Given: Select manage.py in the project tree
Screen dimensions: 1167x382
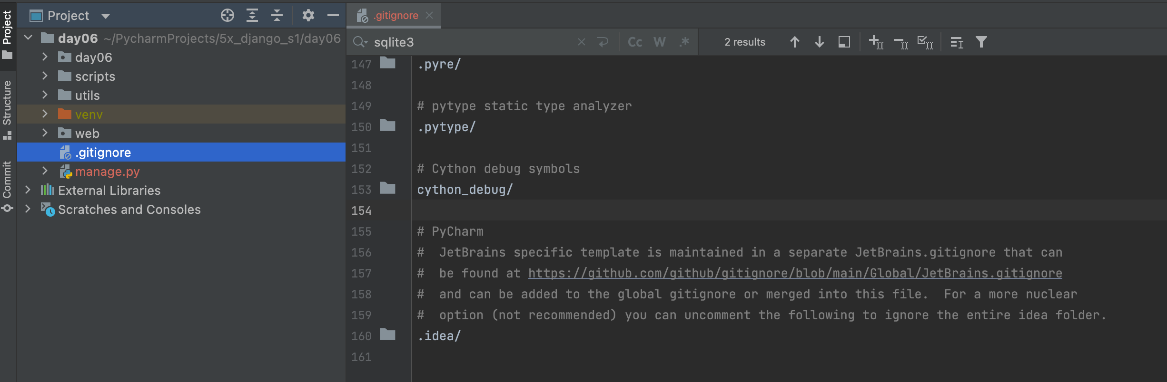Looking at the screenshot, I should click(108, 172).
